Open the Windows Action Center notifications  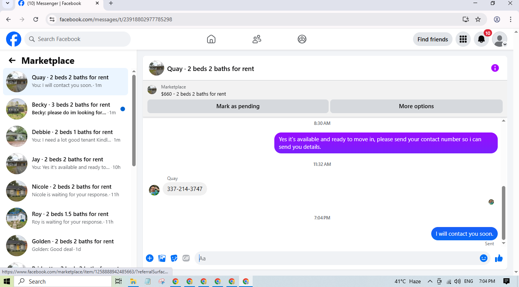click(506, 281)
